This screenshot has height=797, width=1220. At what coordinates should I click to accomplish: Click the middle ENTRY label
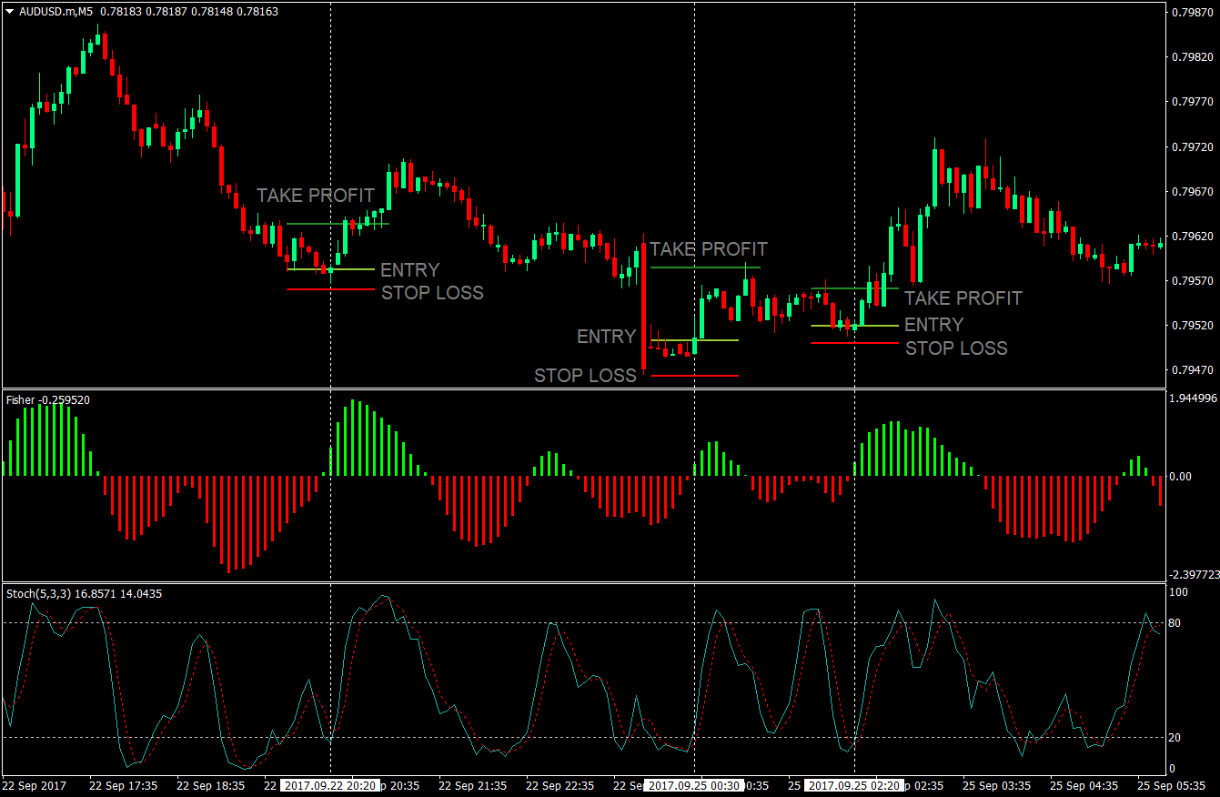(x=606, y=336)
